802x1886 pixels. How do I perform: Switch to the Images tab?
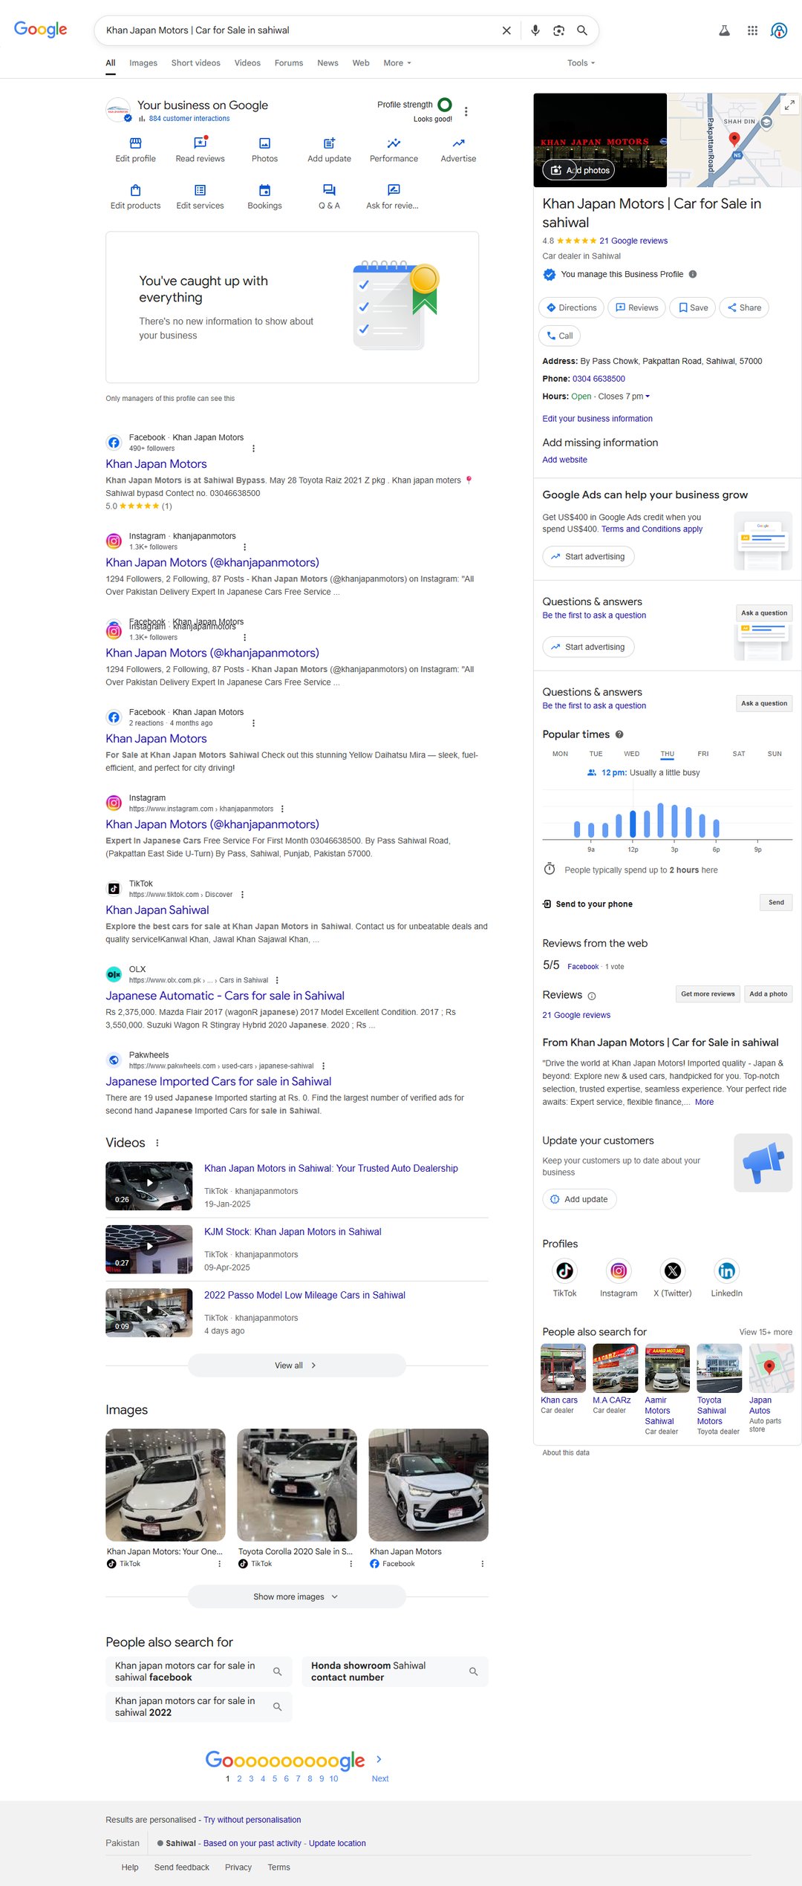143,63
